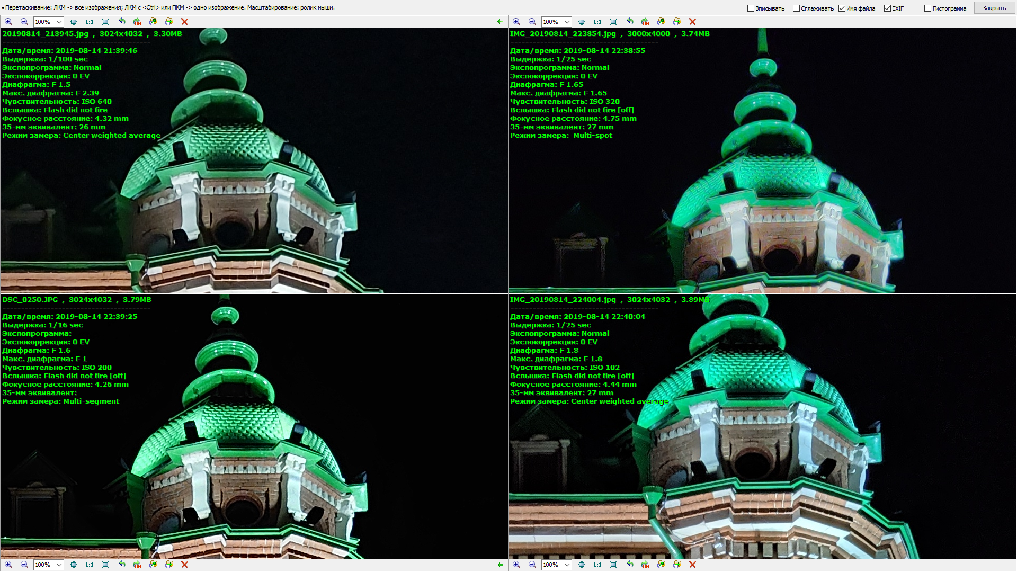Enable the Вписывать checkbox
The width and height of the screenshot is (1017, 572).
[751, 8]
